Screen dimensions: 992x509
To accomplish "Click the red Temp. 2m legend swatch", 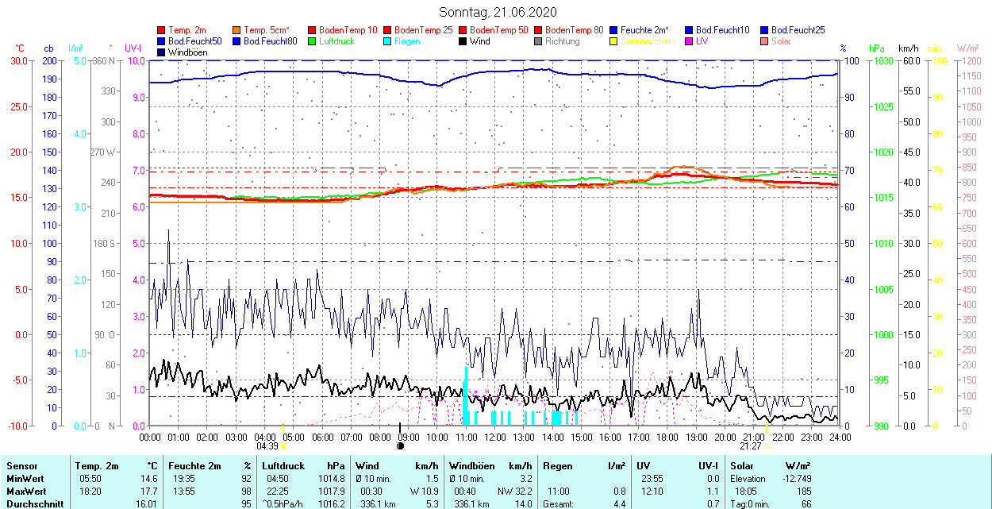I will [x=162, y=30].
